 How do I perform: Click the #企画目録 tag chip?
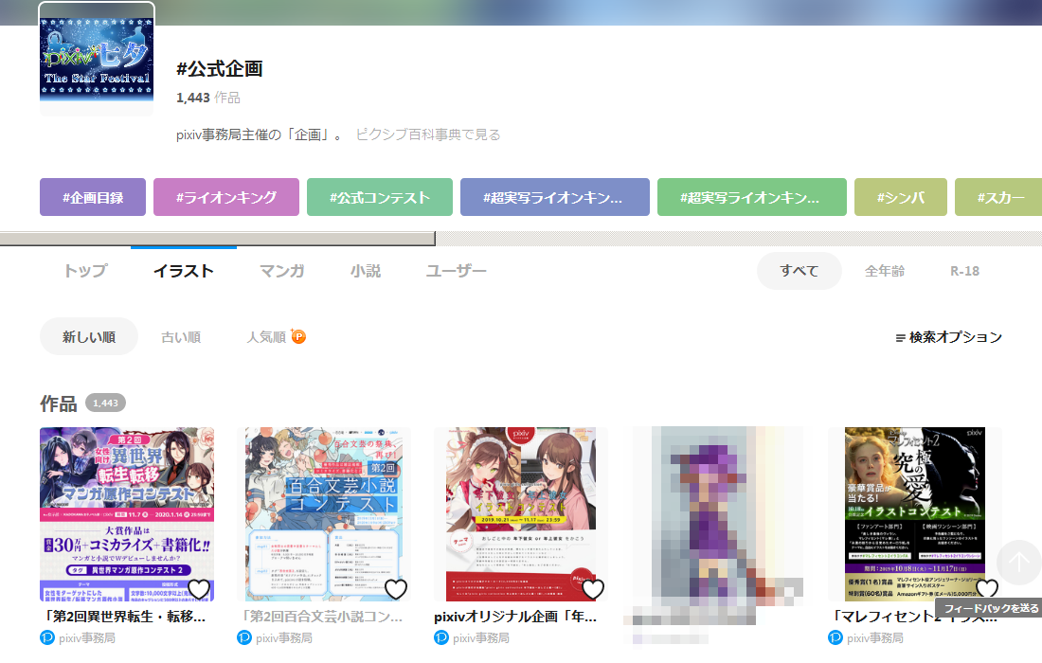coord(93,197)
